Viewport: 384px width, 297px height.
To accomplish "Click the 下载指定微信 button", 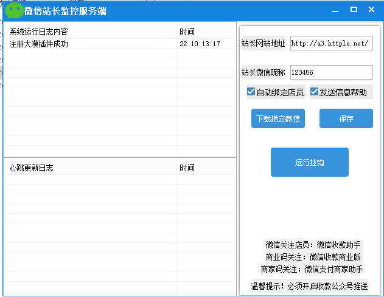I will click(x=278, y=118).
